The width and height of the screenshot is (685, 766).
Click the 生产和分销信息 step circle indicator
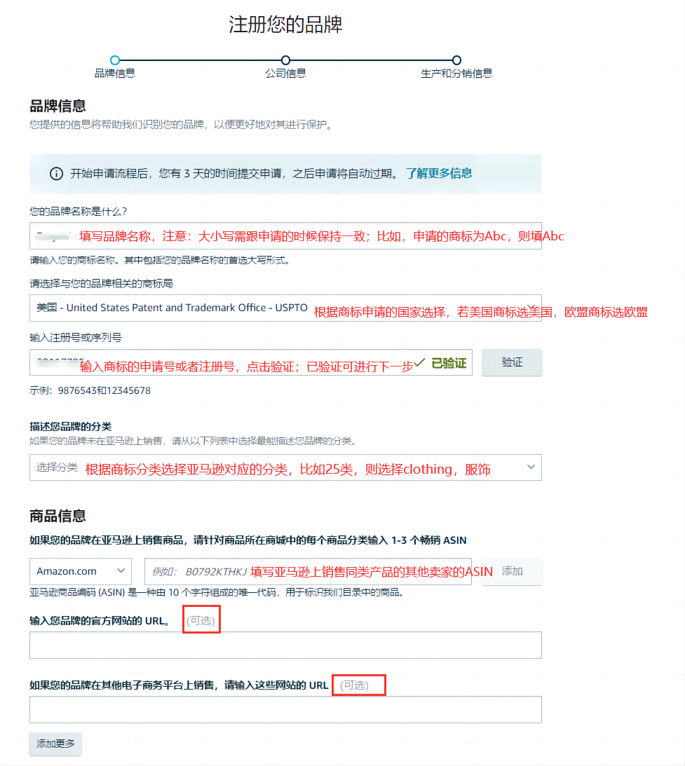456,61
